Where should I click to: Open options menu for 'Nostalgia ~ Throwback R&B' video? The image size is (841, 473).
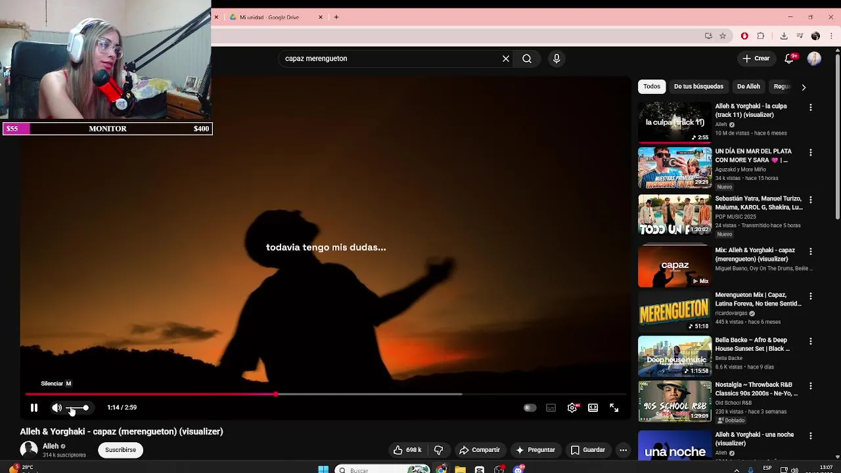(810, 386)
